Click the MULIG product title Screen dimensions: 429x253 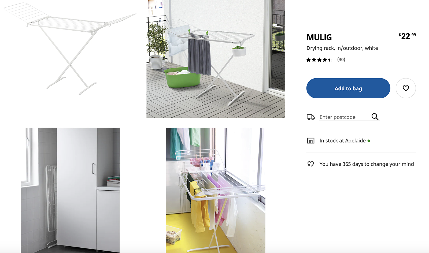coord(319,37)
